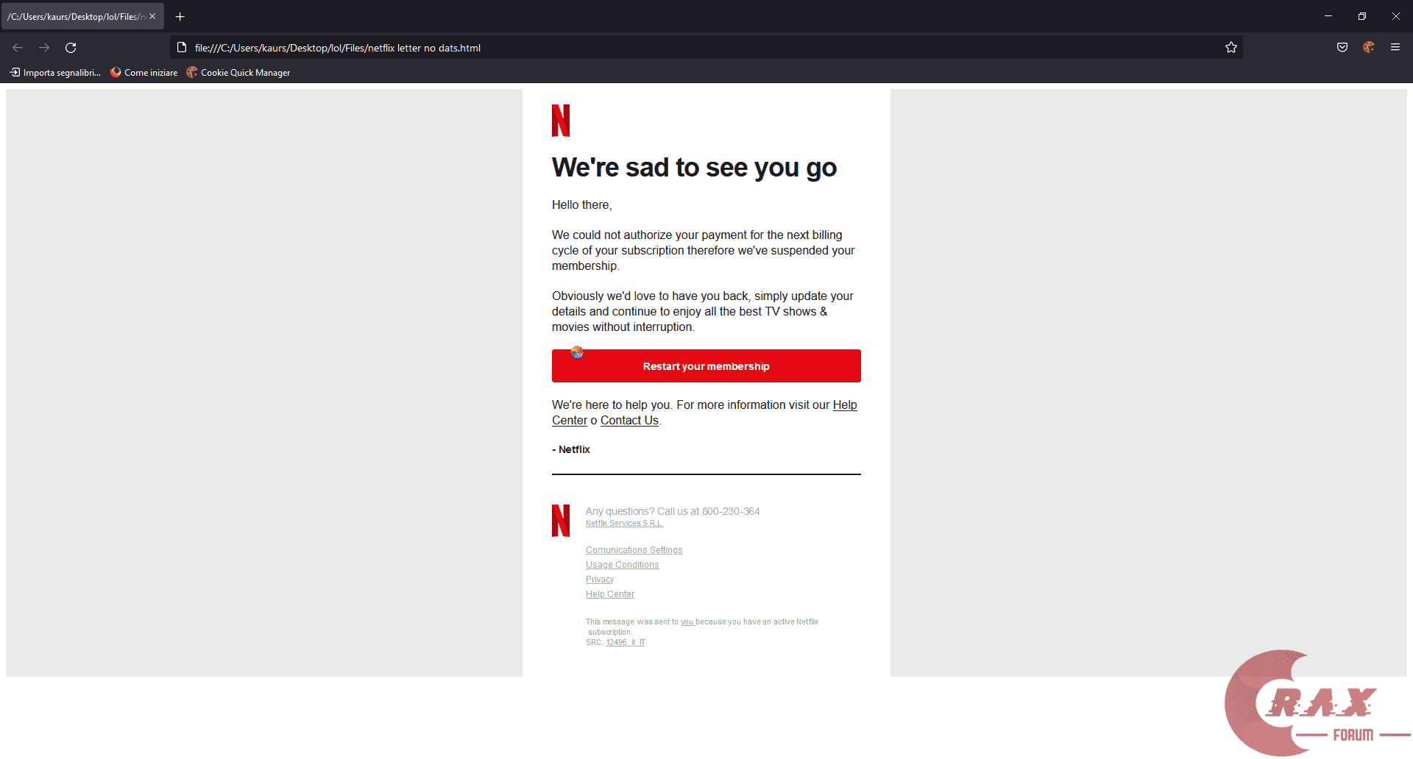This screenshot has width=1413, height=759.
Task: Click the Netflix N logo at email top
Action: 561,121
